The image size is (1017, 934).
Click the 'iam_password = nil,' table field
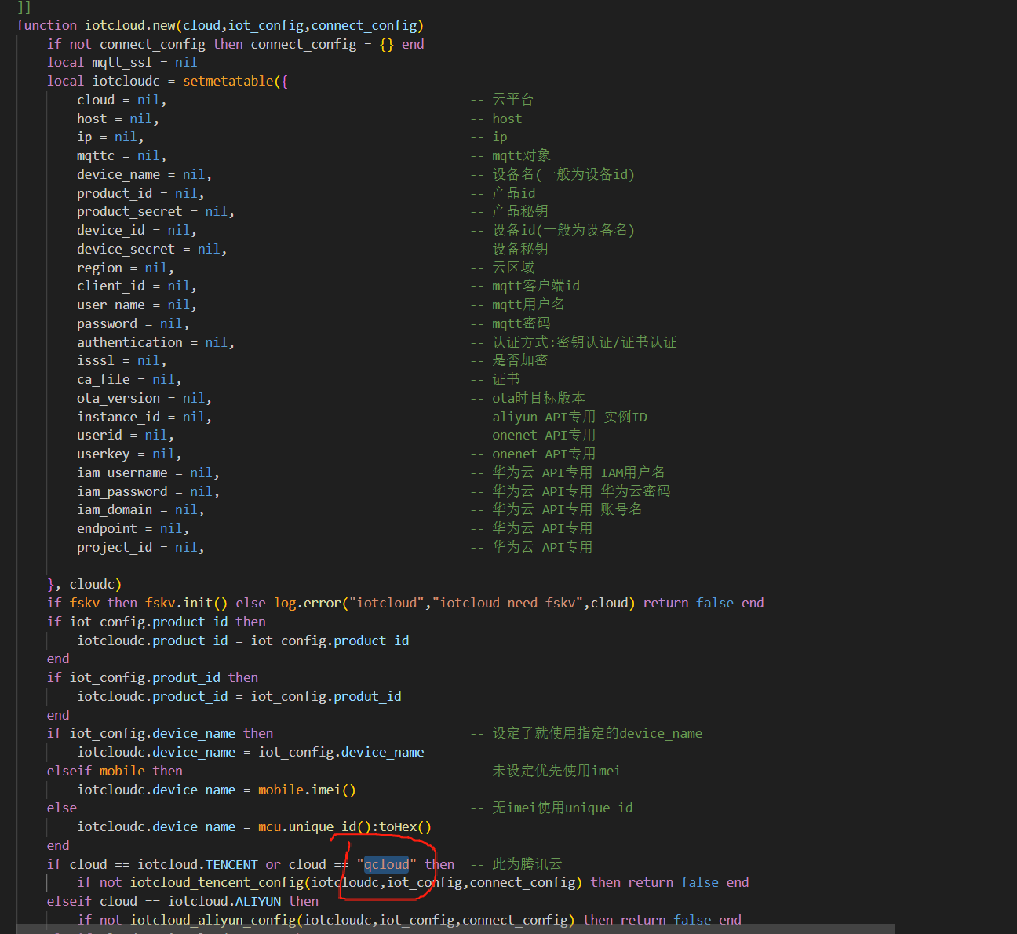[148, 491]
